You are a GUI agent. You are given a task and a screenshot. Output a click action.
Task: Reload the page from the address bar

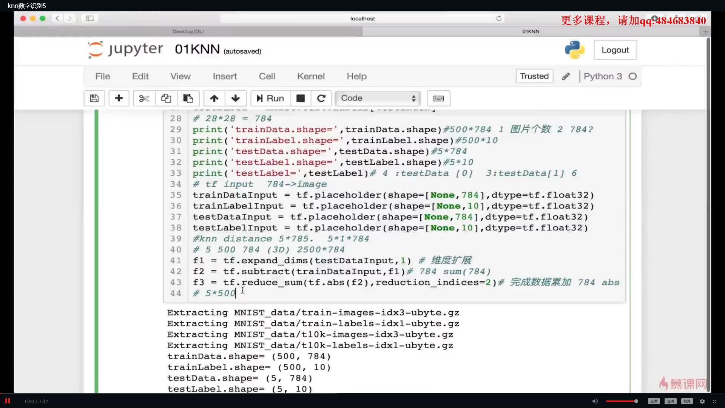coord(499,18)
